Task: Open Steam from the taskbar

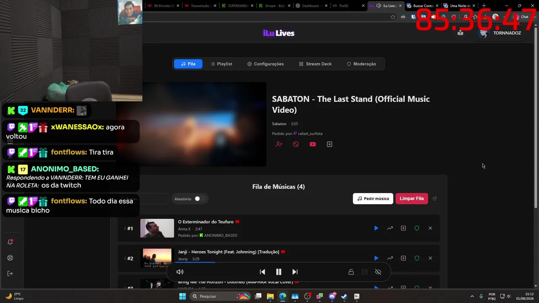Action: click(x=344, y=296)
